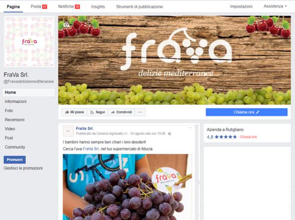The height and width of the screenshot is (220, 295).
Task: Open the Notifiche tab
Action: tap(69, 6)
